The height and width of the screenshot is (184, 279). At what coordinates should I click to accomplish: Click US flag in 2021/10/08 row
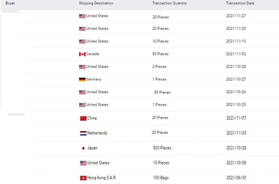[x=83, y=163]
